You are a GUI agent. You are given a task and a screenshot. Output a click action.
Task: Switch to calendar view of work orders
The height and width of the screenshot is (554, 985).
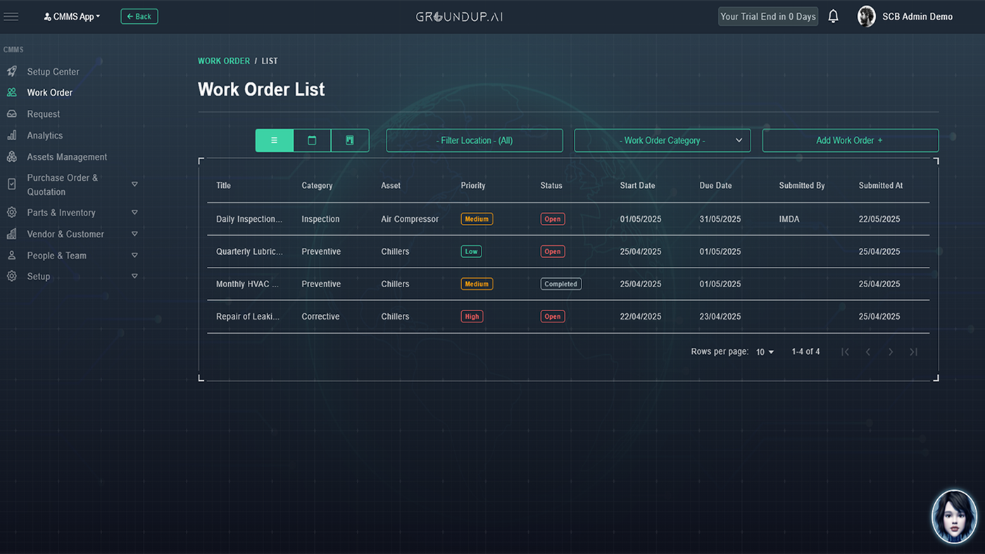312,141
